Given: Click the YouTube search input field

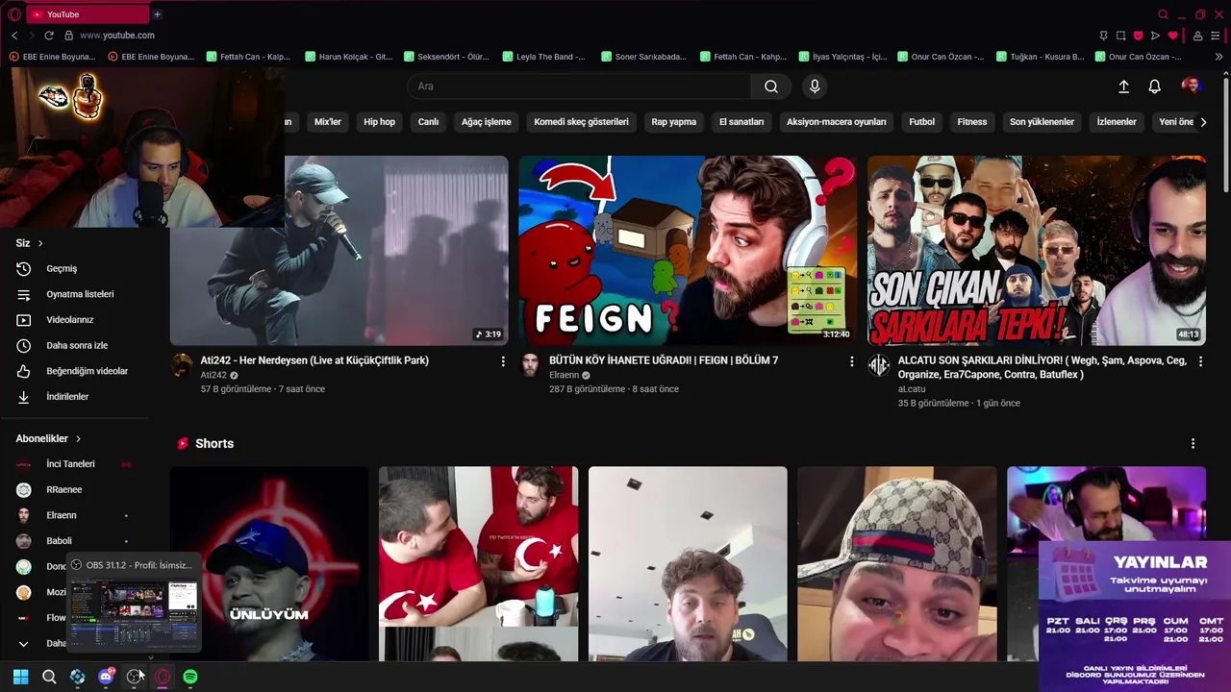Looking at the screenshot, I should [580, 86].
